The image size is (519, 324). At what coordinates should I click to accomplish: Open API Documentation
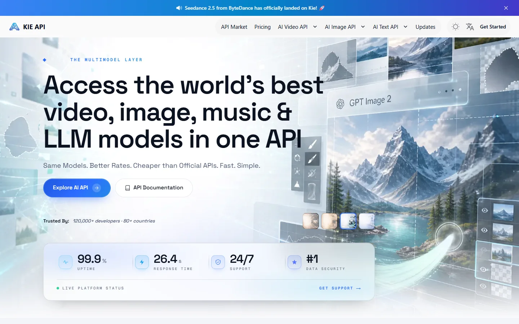pos(154,188)
